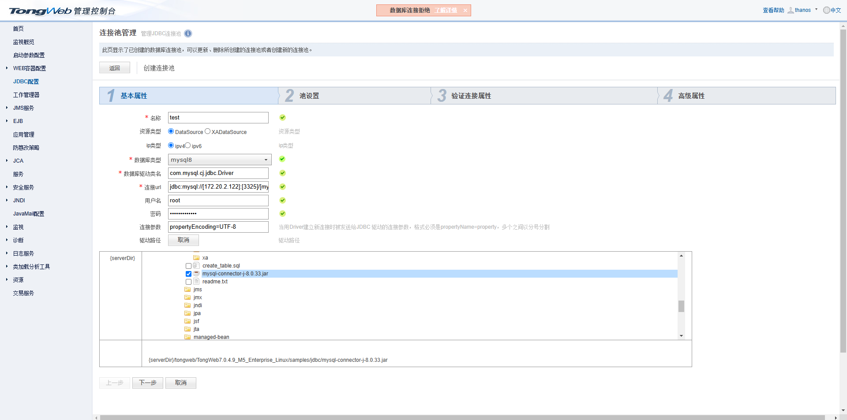Viewport: 847px width, 420px height.
Task: Uncheck the mysql-connector-j-8.0.33.jar checkbox
Action: [189, 274]
